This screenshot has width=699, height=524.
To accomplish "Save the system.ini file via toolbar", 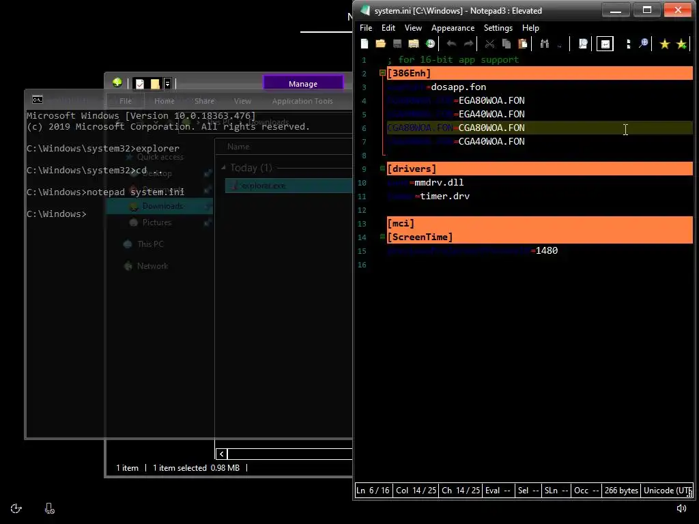I will pyautogui.click(x=397, y=44).
